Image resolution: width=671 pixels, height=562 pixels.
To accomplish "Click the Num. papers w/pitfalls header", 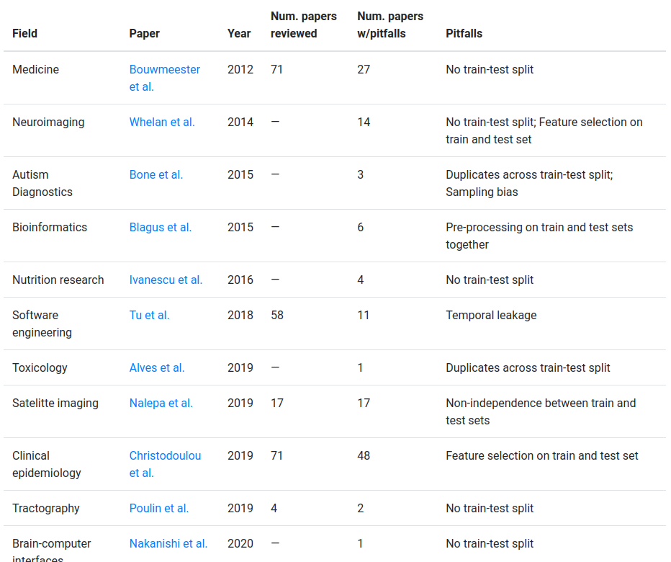I will (390, 25).
